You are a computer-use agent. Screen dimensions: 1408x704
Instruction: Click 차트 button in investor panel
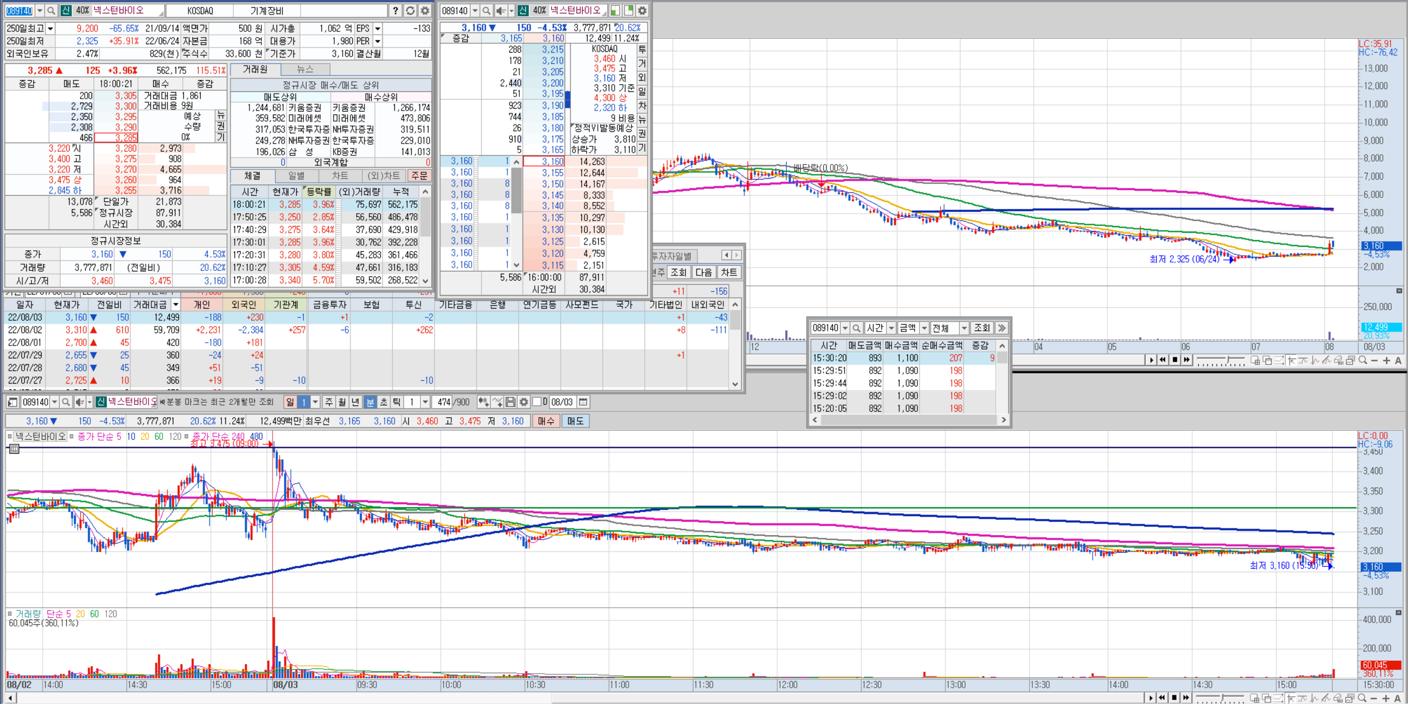(x=729, y=273)
